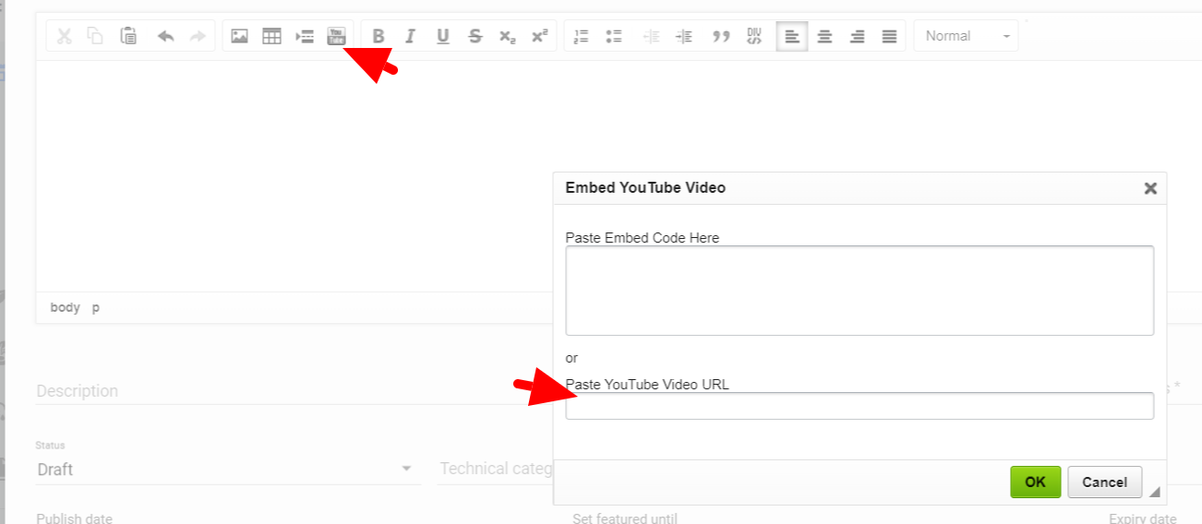Close the Embed YouTube Video dialog

1150,188
